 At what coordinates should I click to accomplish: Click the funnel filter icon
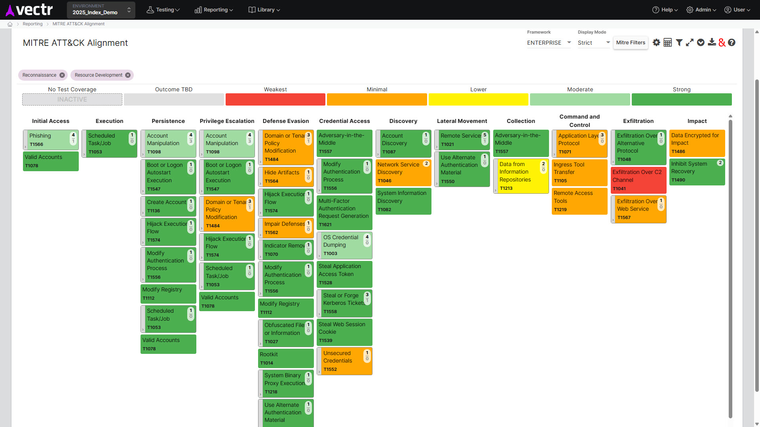pyautogui.click(x=679, y=43)
